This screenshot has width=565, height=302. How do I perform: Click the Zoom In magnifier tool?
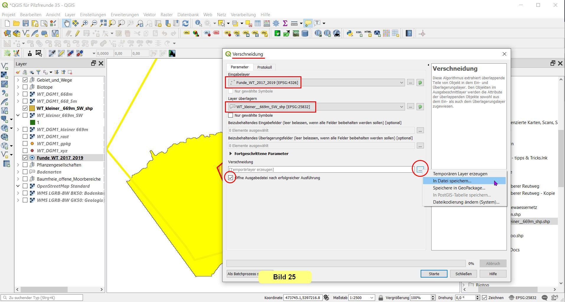(85, 23)
